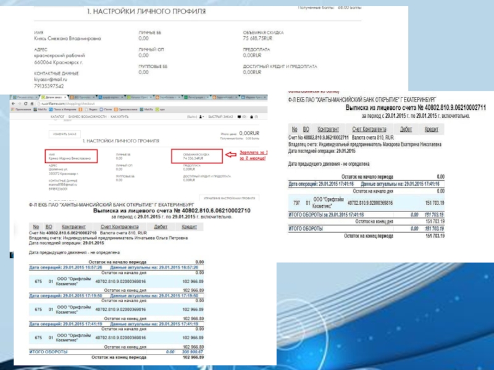
Task: Open the БИЗНЕС-ВОЗМОЖНОСТИ menu item
Action: 86,116
